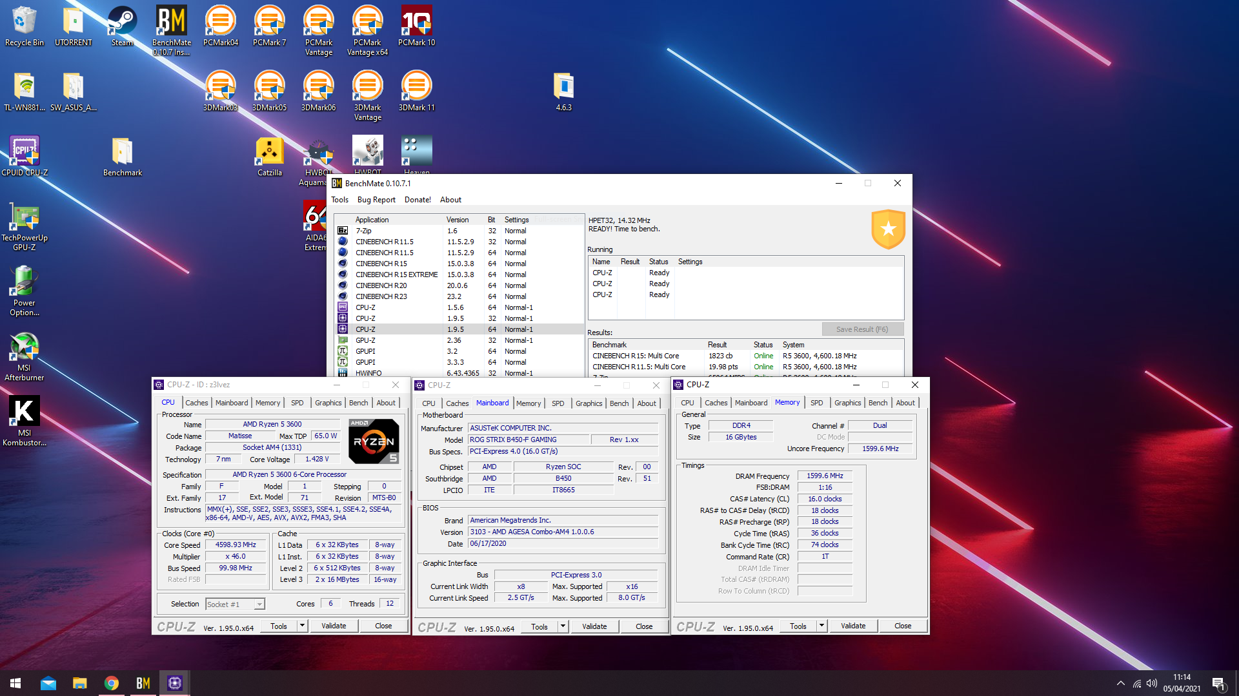
Task: Open Bench tab in middle CPU-Z window
Action: [x=619, y=403]
